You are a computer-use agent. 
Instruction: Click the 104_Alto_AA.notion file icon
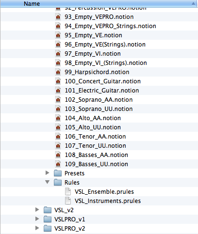[x=58, y=118]
